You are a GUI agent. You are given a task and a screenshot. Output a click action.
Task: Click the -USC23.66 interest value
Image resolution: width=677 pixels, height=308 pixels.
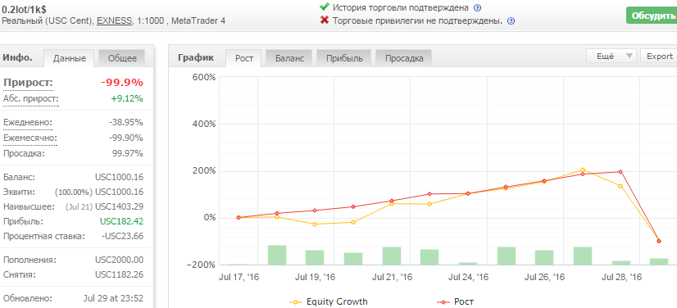[123, 237]
